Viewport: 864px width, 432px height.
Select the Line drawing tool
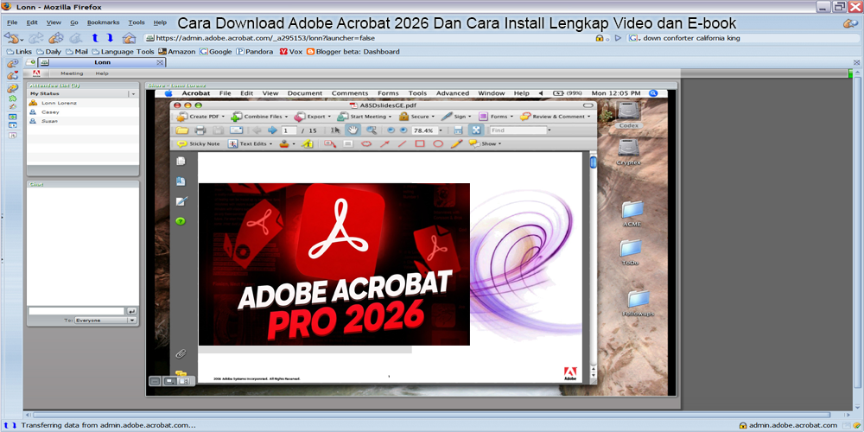403,143
